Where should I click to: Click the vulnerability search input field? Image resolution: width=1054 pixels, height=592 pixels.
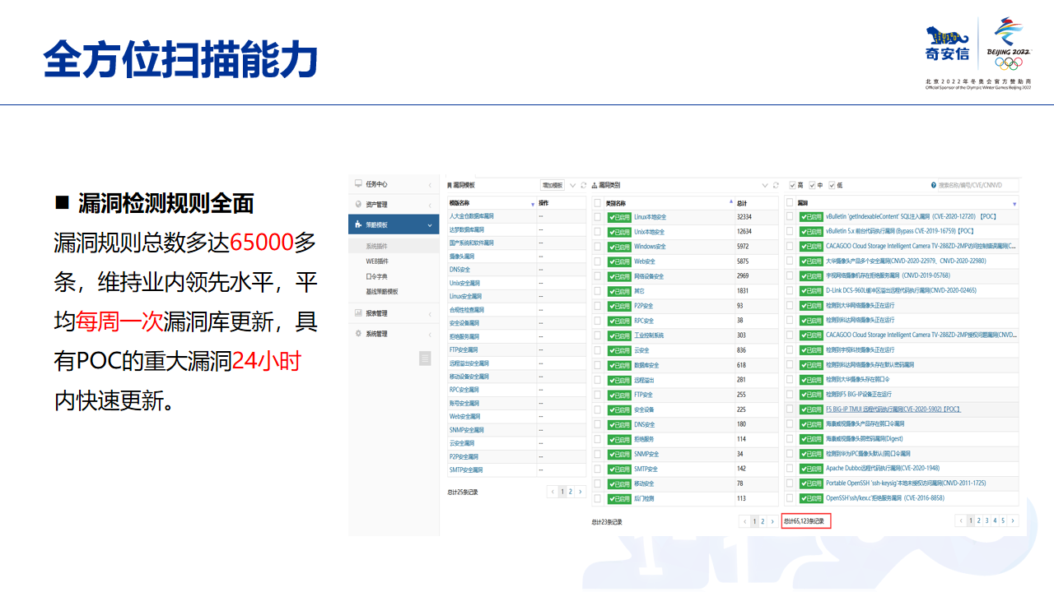point(978,186)
